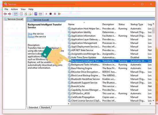Click the CDPUserSvc_4f330 gear icon

[69, 93]
